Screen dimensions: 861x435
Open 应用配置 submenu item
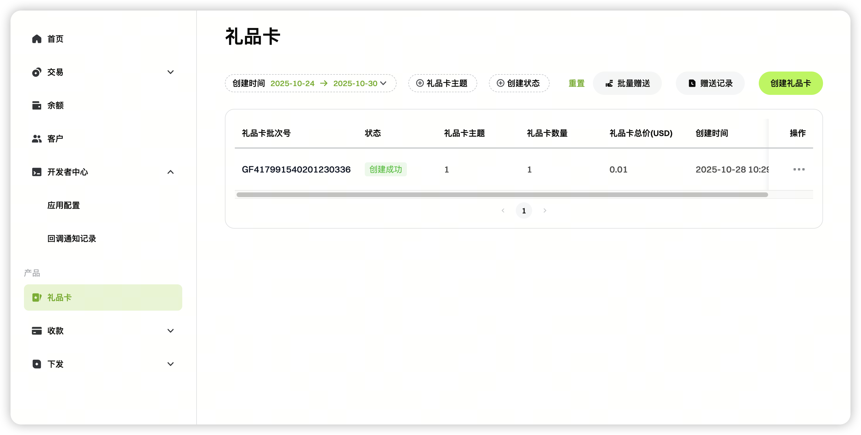pyautogui.click(x=63, y=205)
